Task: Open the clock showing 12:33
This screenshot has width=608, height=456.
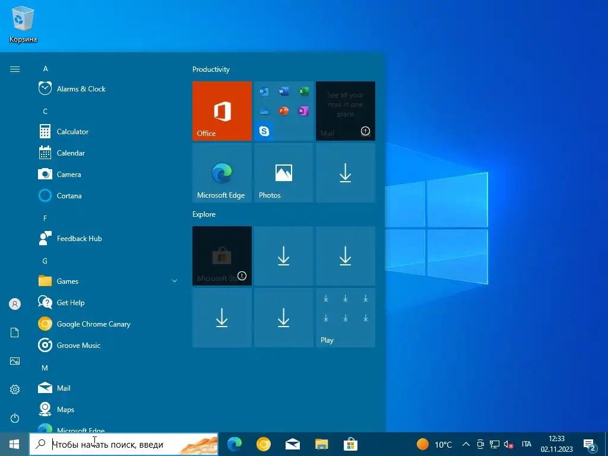Action: coord(557,444)
